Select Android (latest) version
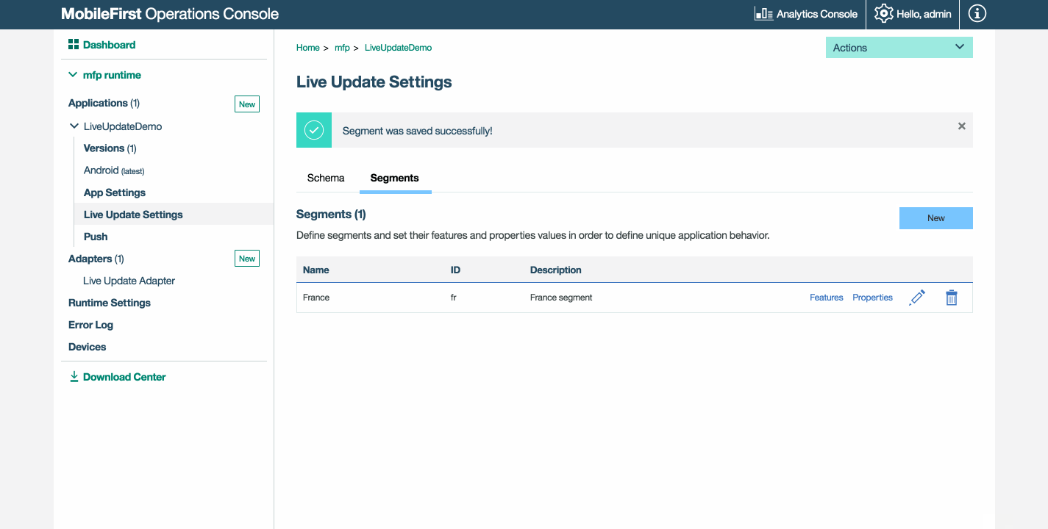This screenshot has height=529, width=1048. point(114,170)
